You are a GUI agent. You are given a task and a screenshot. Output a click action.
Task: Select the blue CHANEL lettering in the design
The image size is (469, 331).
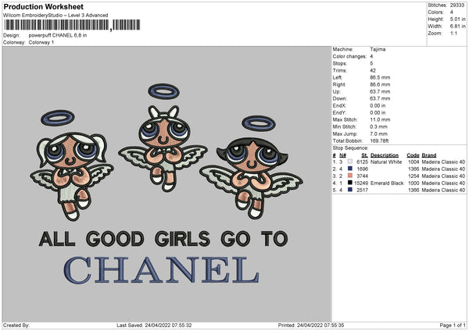pyautogui.click(x=161, y=270)
